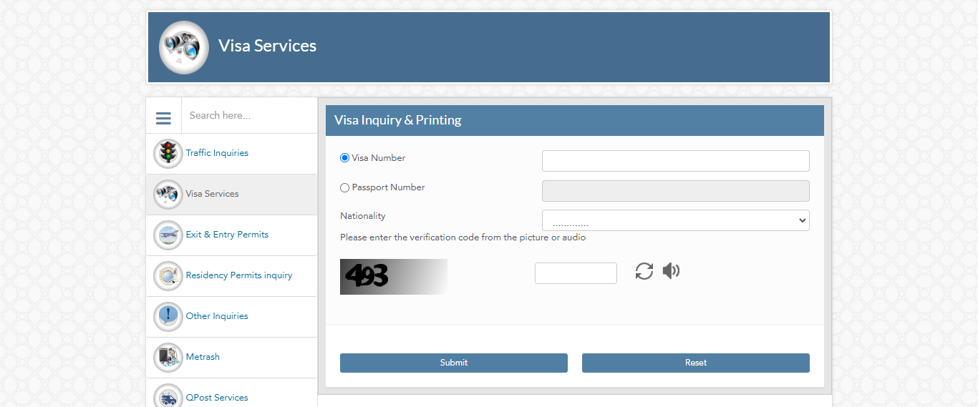Viewport: 978px width, 407px height.
Task: Select the Passport Number radio button
Action: (x=344, y=187)
